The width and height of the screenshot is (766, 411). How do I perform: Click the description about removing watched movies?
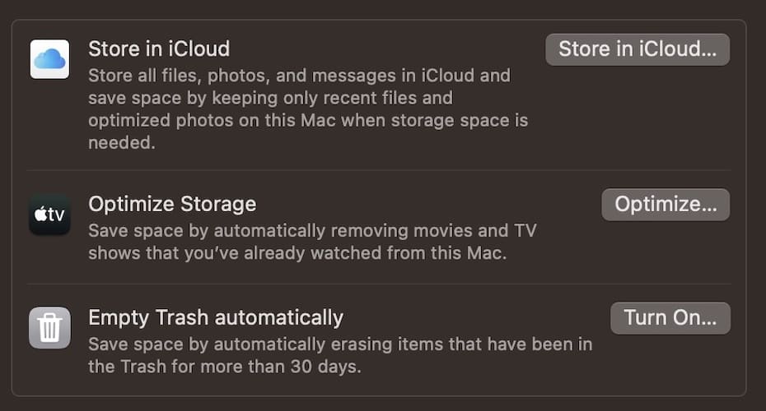point(313,242)
